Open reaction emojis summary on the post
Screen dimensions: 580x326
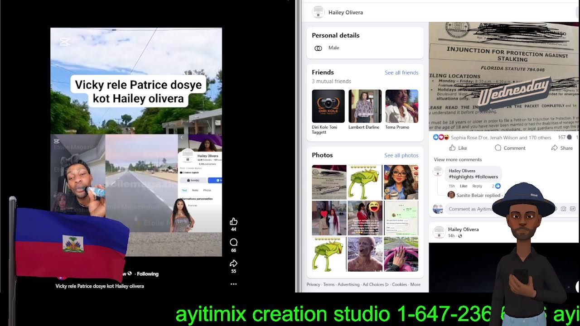click(441, 137)
